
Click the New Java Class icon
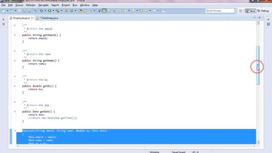click(x=71, y=11)
